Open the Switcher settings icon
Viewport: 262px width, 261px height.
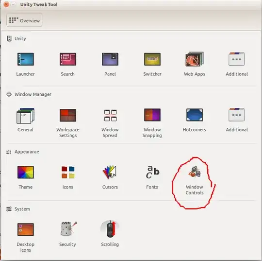click(152, 59)
